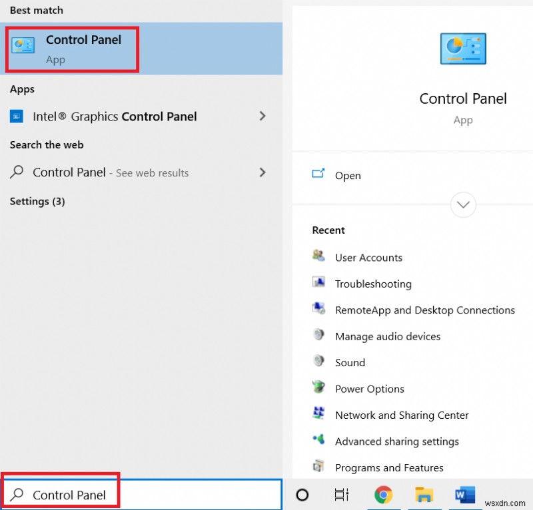Expand the web results chevron arrow
This screenshot has width=533, height=510.
[262, 172]
